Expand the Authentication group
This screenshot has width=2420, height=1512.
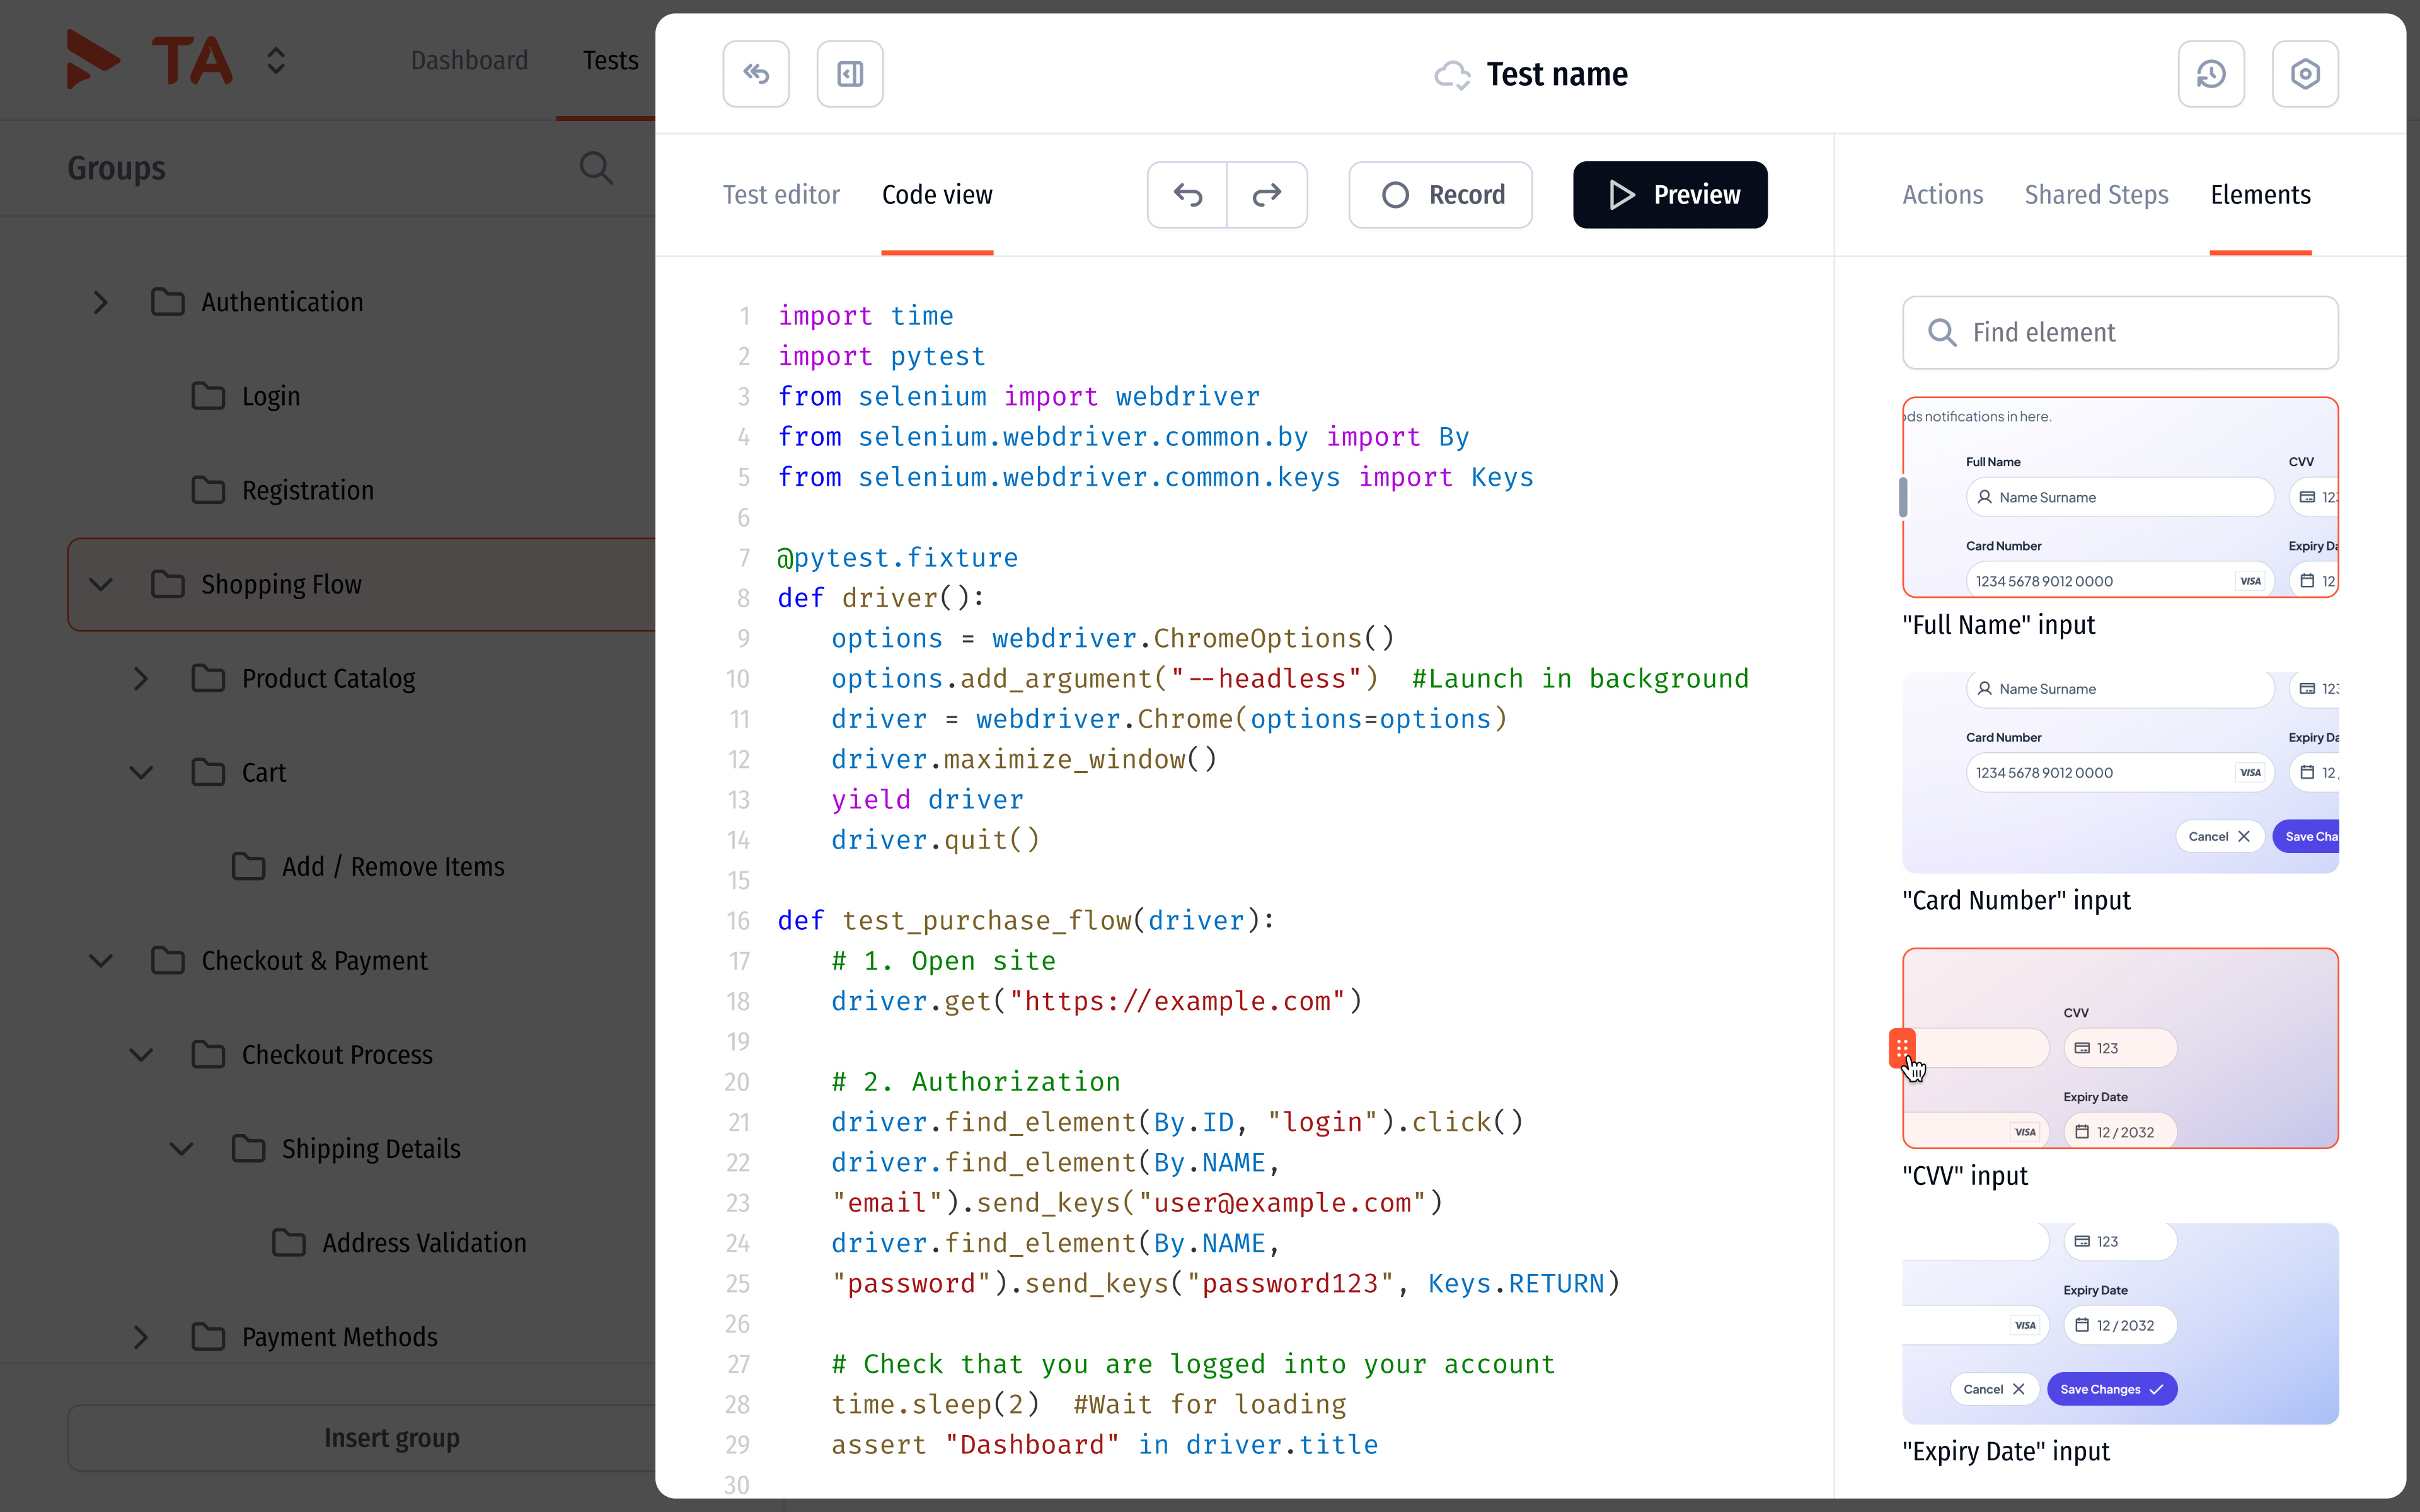coord(100,302)
